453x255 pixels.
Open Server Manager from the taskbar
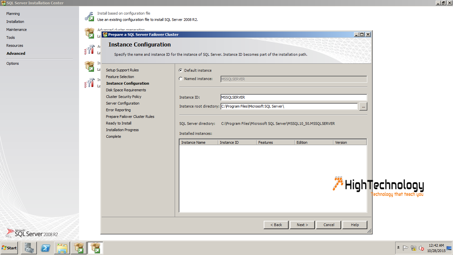pos(29,248)
